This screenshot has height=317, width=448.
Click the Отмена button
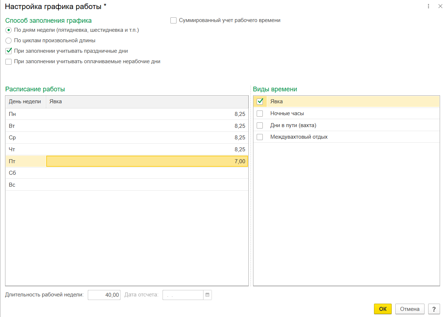pyautogui.click(x=410, y=309)
